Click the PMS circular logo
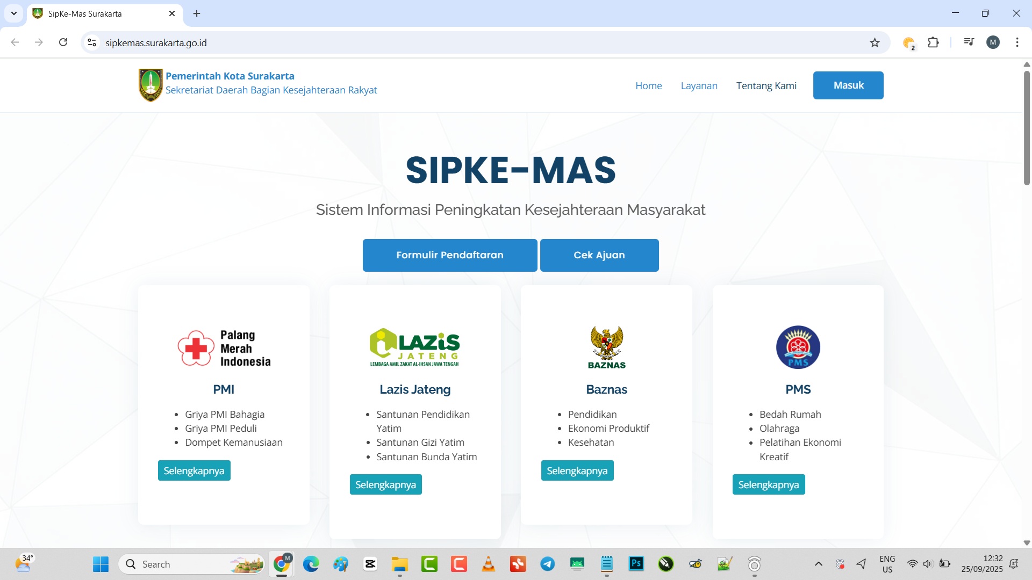This screenshot has width=1032, height=580. coord(798,347)
